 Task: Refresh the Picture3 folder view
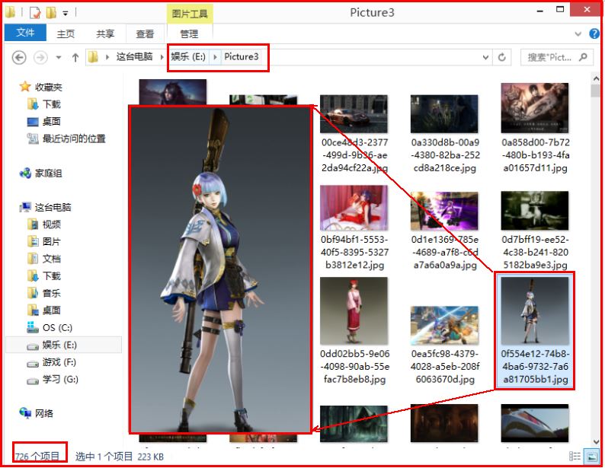(x=501, y=57)
